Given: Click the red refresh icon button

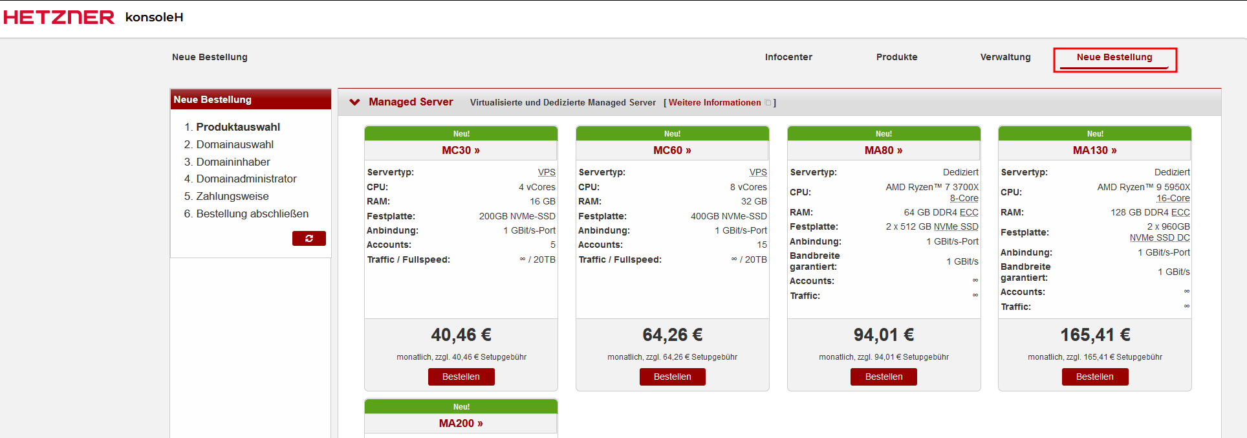Looking at the screenshot, I should [309, 239].
